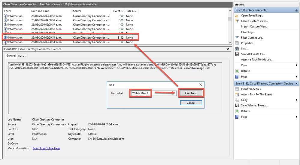
Task: Sort by the Task C... column header
Action: (131, 11)
